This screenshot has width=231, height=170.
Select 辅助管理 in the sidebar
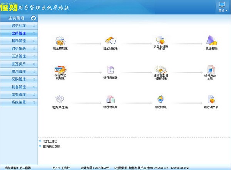tap(19, 41)
